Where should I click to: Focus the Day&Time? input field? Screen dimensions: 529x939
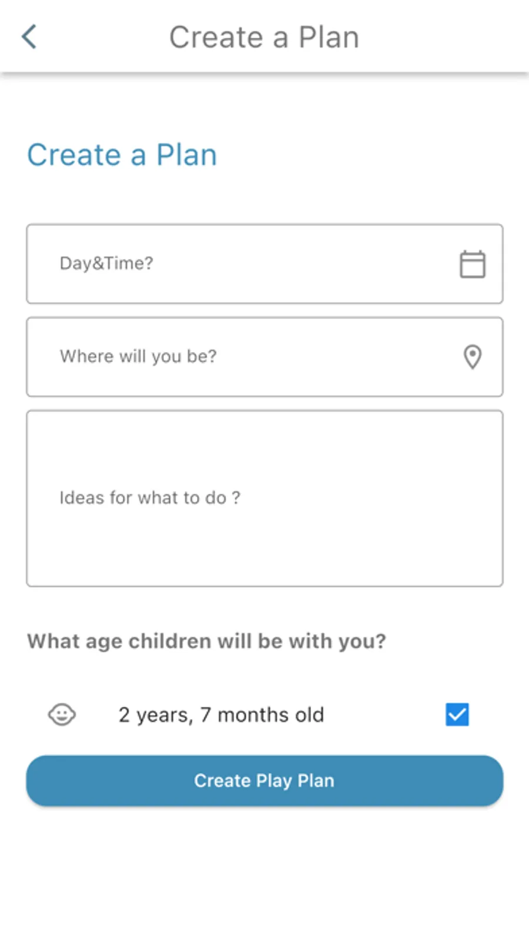click(x=264, y=264)
